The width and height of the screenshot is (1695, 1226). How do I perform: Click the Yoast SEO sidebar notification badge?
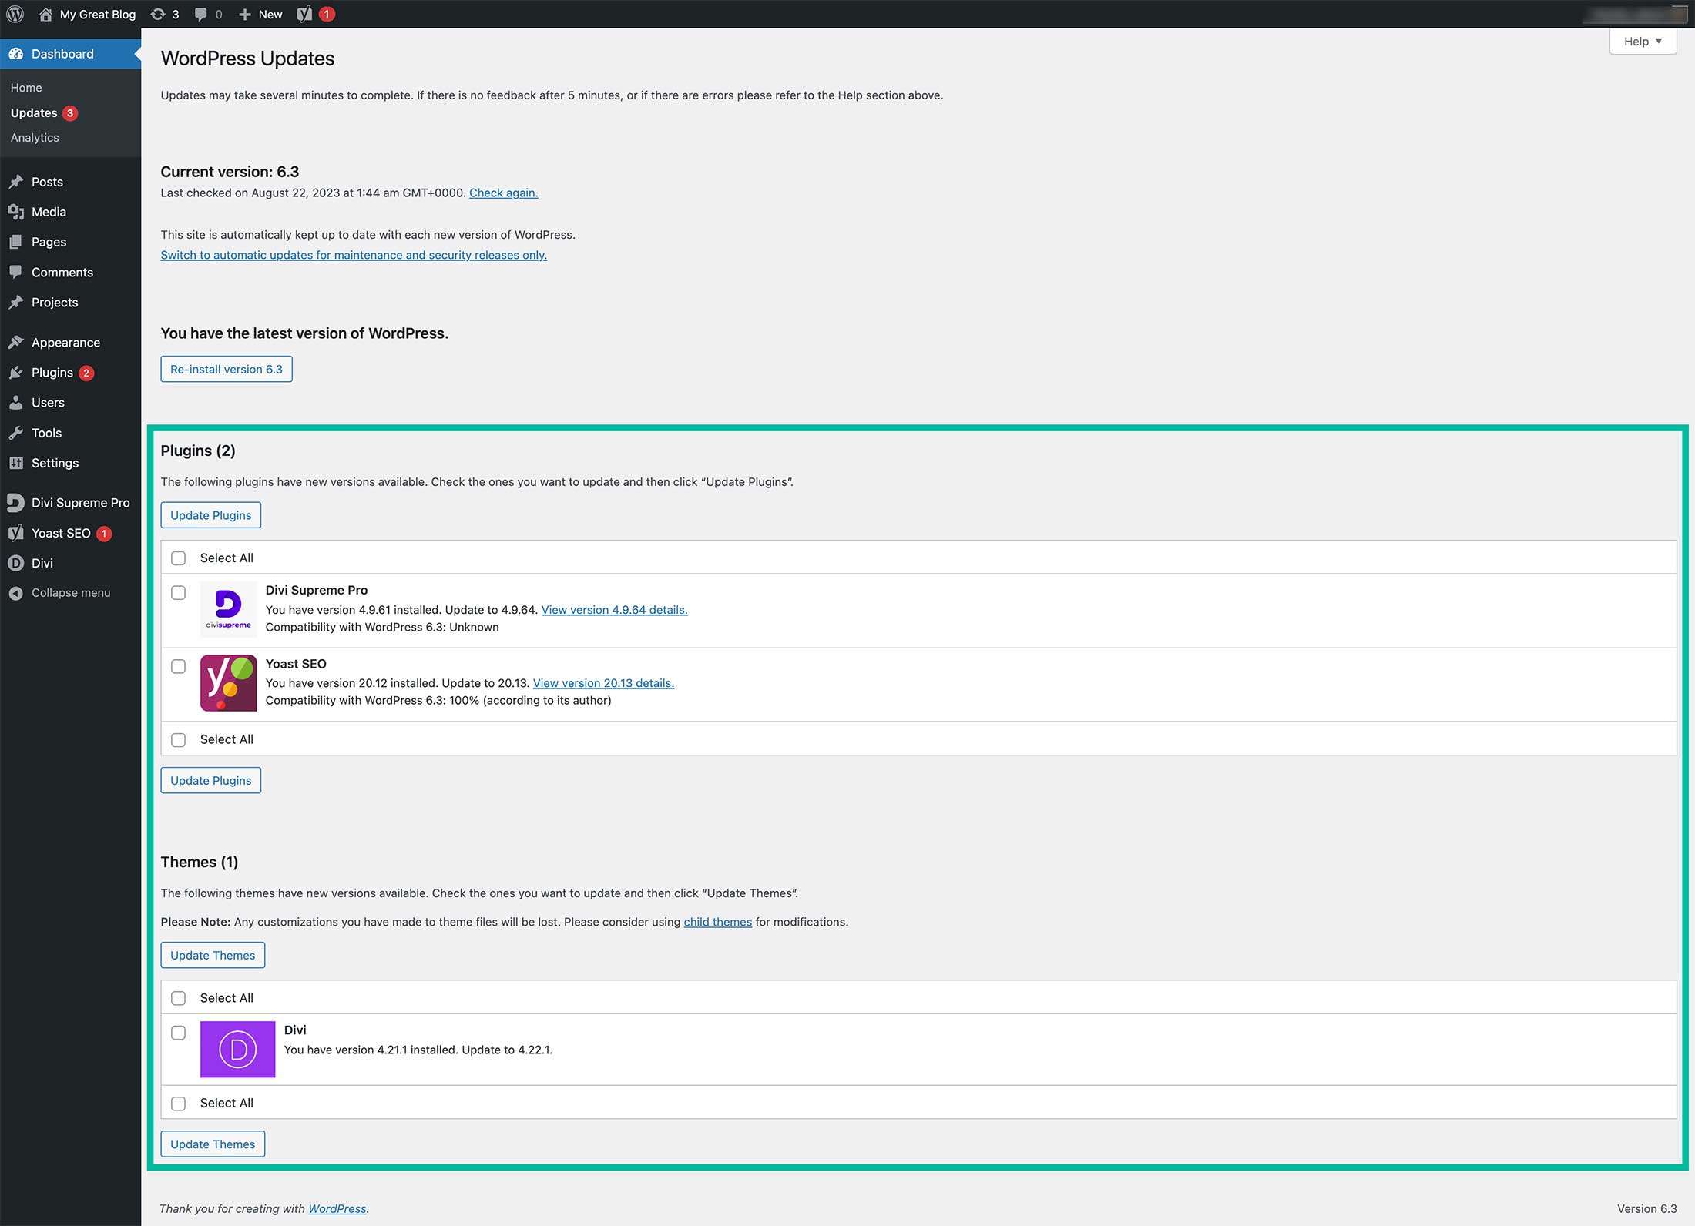(104, 533)
